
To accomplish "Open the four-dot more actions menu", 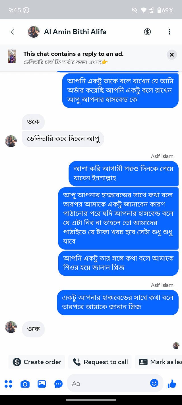I will pos(9,384).
